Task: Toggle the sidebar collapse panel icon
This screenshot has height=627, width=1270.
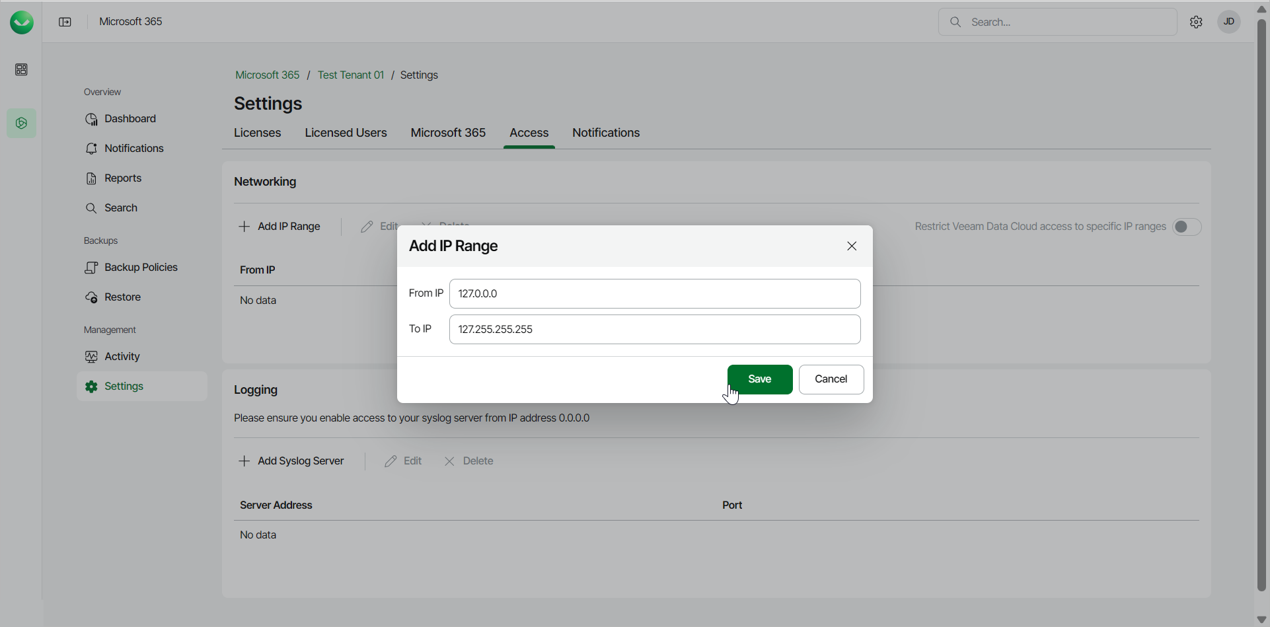Action: pyautogui.click(x=65, y=22)
